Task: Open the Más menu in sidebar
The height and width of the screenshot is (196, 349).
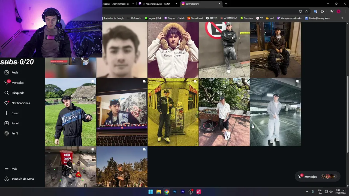Action: 11,169
